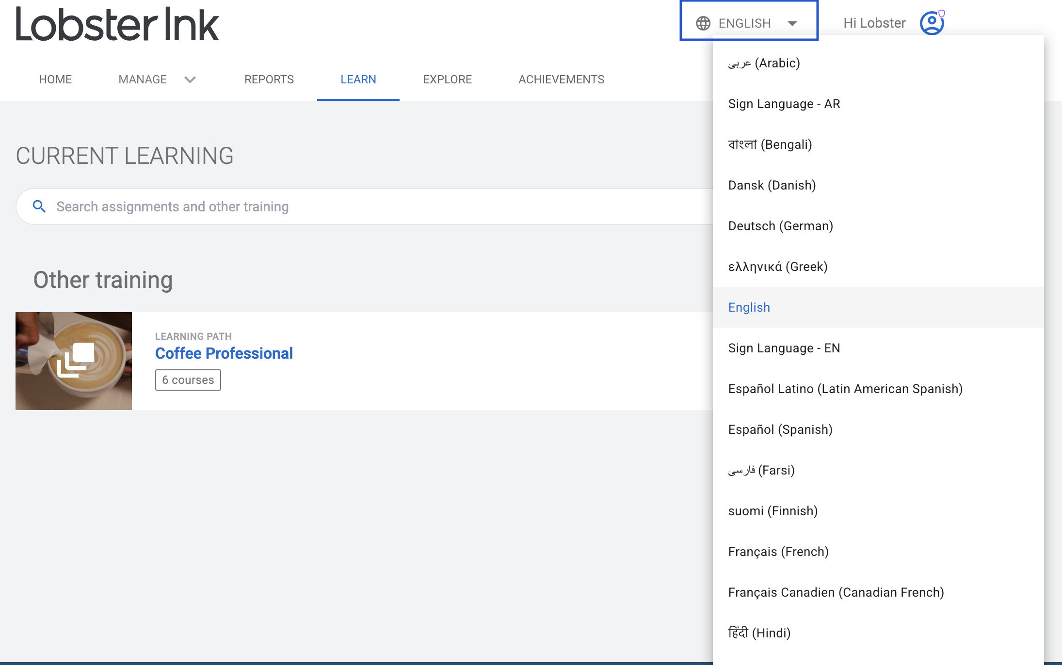Choose the highlighted English option
The width and height of the screenshot is (1062, 665).
[878, 307]
